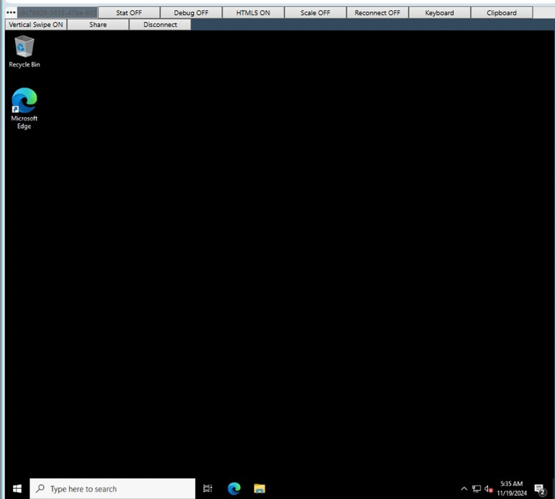Image resolution: width=555 pixels, height=499 pixels.
Task: Show hidden system tray icons
Action: 464,489
